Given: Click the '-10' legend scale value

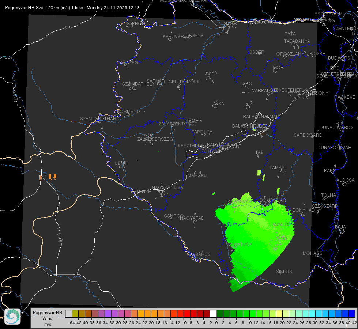Looking at the screenshot, I should coord(183,323).
